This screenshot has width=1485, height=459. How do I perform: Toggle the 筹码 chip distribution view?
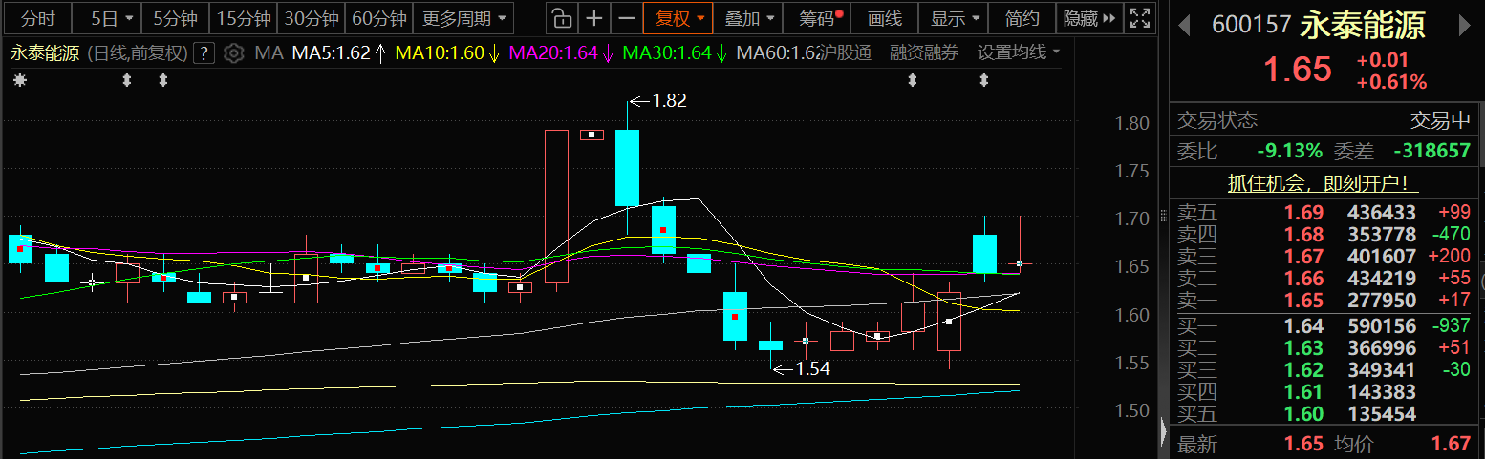819,18
